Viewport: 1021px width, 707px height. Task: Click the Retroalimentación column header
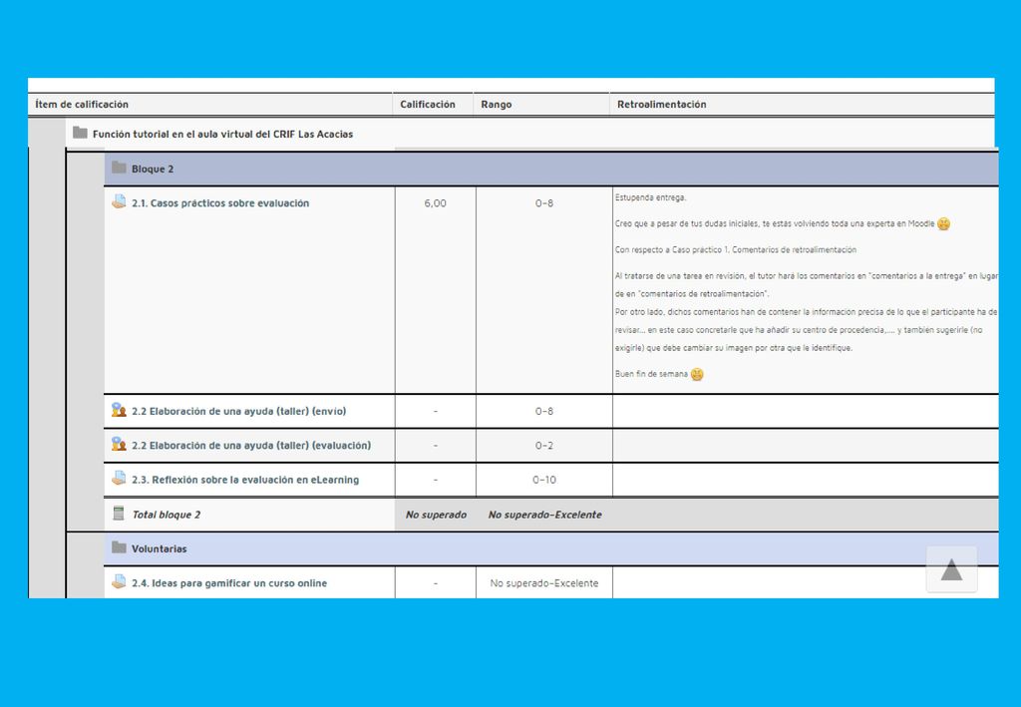[662, 104]
